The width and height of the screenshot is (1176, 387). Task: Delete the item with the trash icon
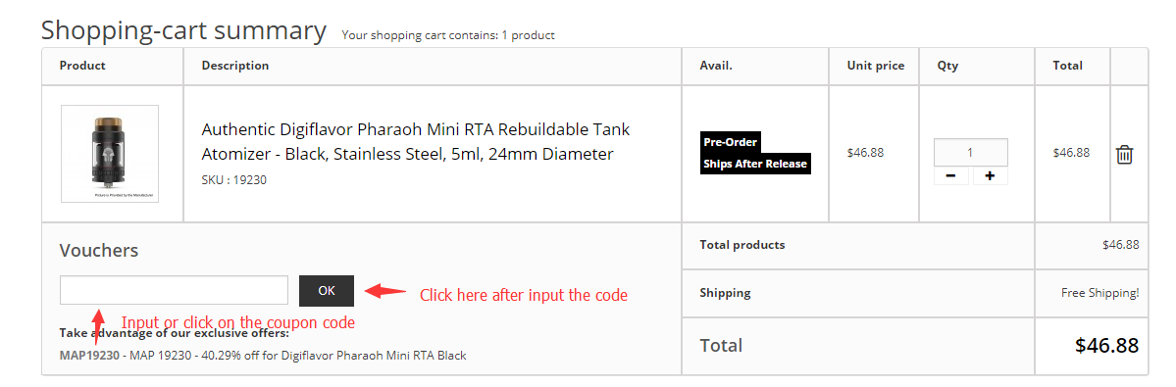pyautogui.click(x=1123, y=154)
